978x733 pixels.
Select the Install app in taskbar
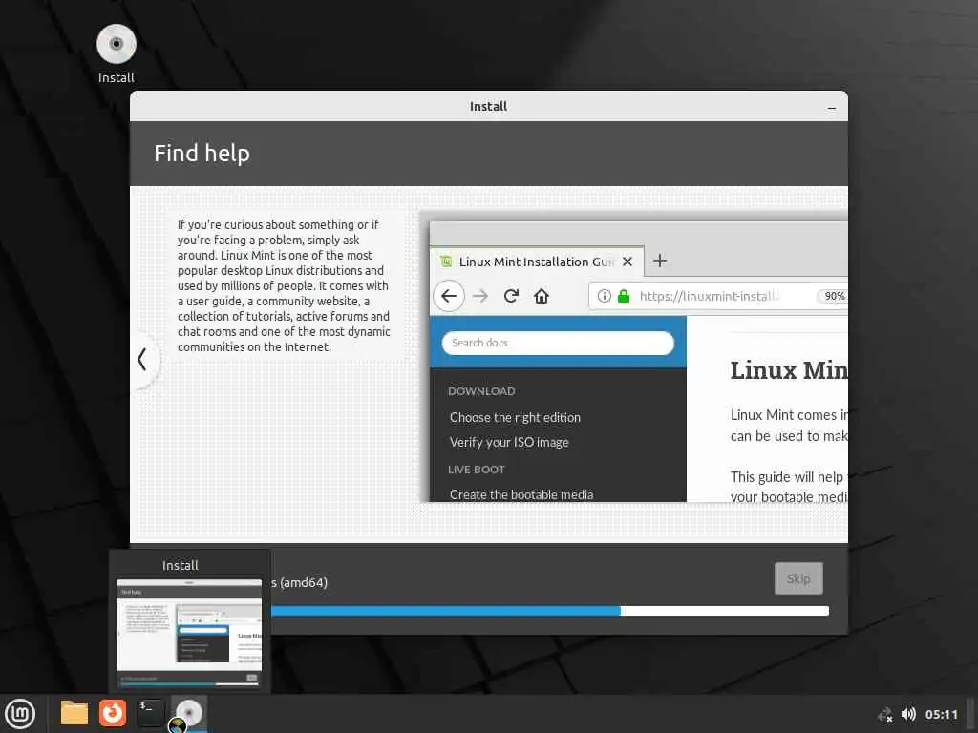point(188,714)
